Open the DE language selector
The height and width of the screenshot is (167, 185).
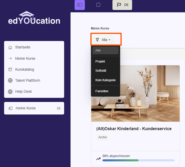(122, 5)
